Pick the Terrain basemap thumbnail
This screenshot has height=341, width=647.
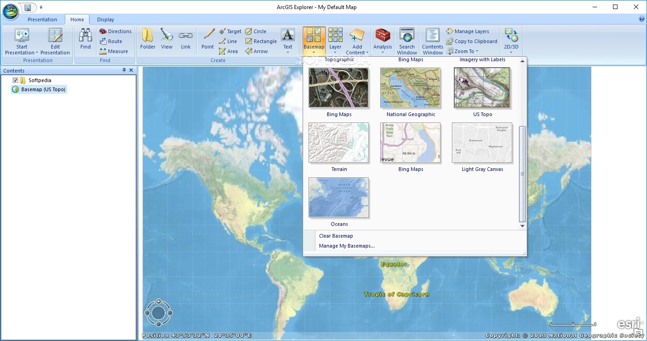pos(338,143)
